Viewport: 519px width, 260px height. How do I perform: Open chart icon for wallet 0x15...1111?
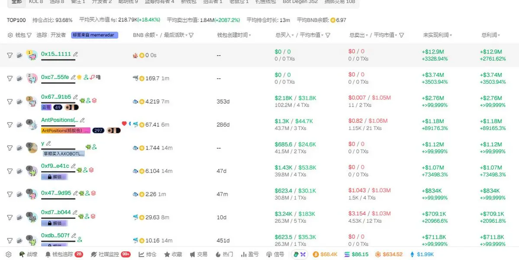pyautogui.click(x=19, y=55)
